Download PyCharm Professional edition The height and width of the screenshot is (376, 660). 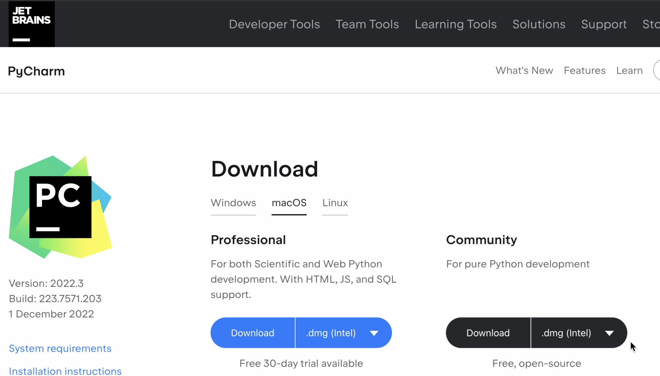tap(253, 333)
